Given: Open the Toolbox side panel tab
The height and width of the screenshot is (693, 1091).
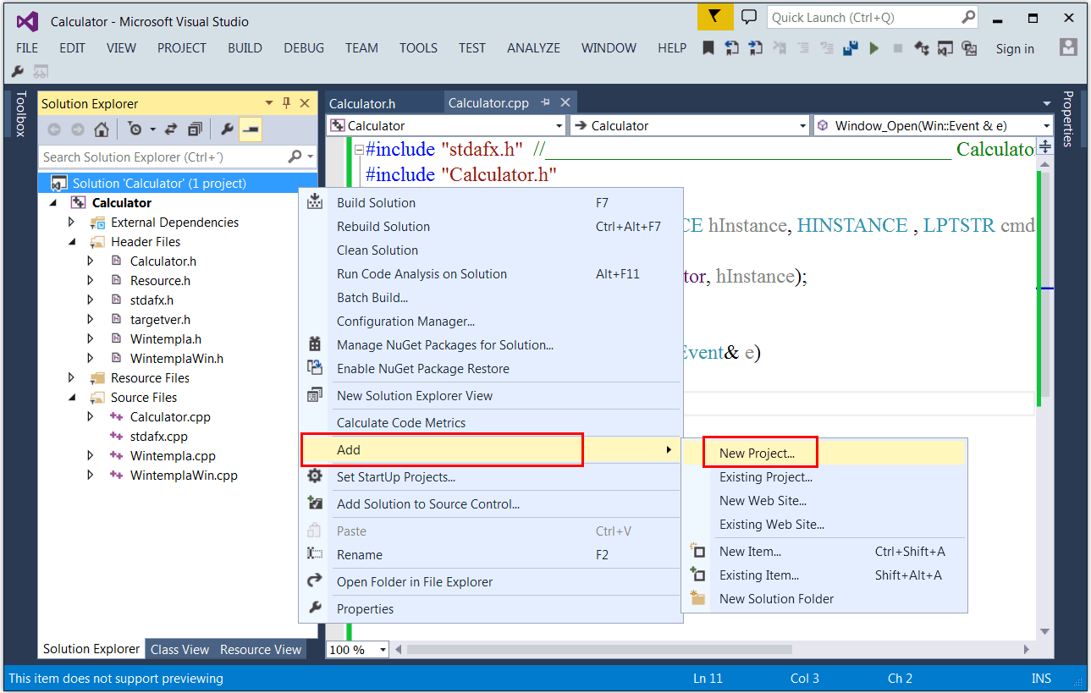Looking at the screenshot, I should [21, 113].
